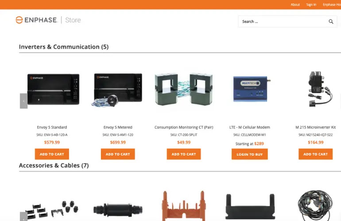
Task: Click SKU: M215240-IQ7-S22 text
Action: point(316,135)
